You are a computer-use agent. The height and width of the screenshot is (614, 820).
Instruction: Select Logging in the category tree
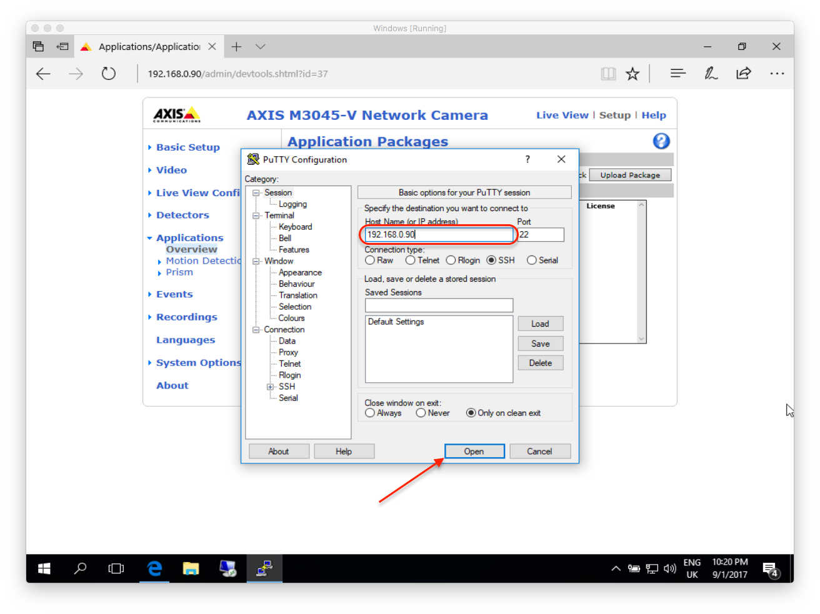coord(292,204)
